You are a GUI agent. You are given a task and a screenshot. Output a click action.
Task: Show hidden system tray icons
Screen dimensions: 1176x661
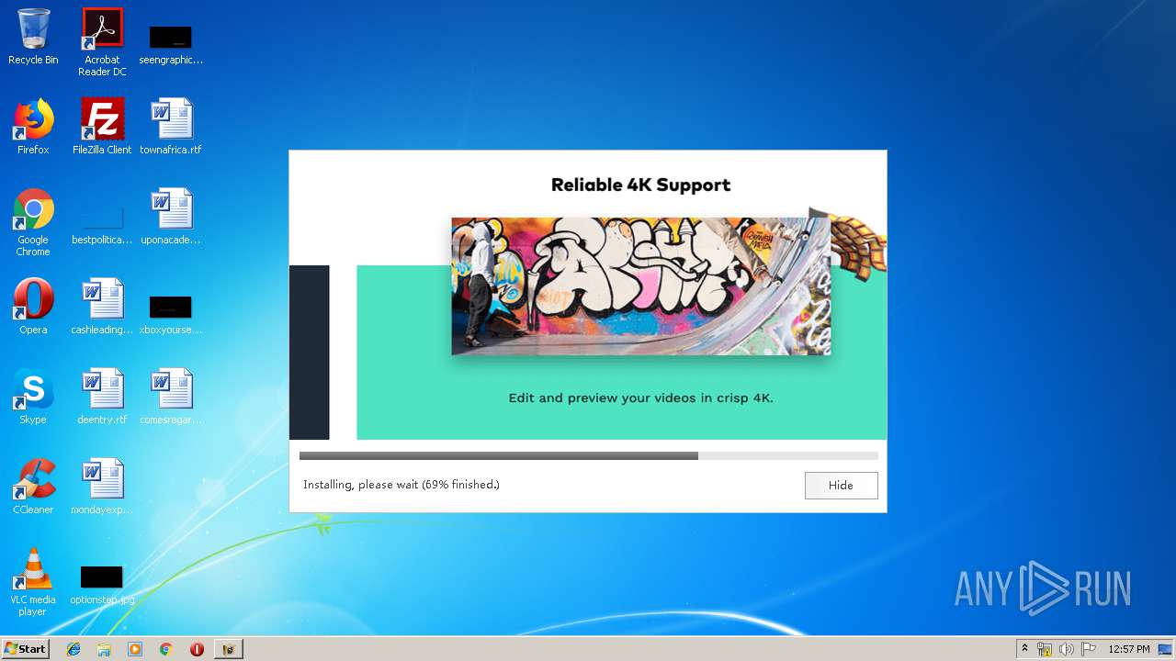point(1024,649)
